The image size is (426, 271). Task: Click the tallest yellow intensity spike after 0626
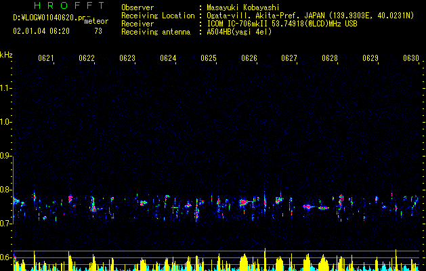pos(265,259)
